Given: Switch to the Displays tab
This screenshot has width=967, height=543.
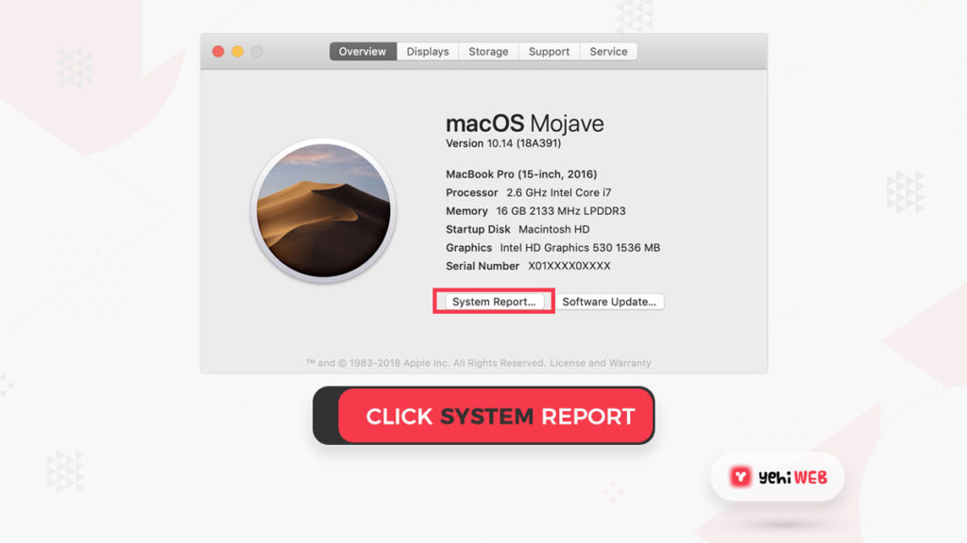Looking at the screenshot, I should [428, 52].
